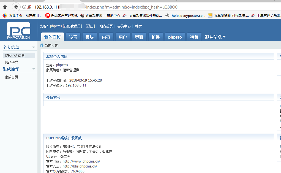Collapse the 个人信息 sidebar section
The image size is (281, 173).
tap(34, 47)
